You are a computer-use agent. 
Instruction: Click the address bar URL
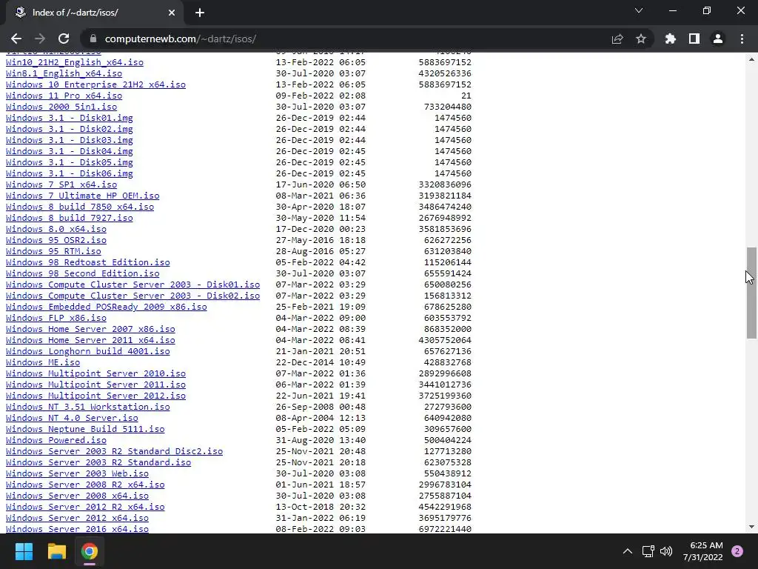pos(181,39)
